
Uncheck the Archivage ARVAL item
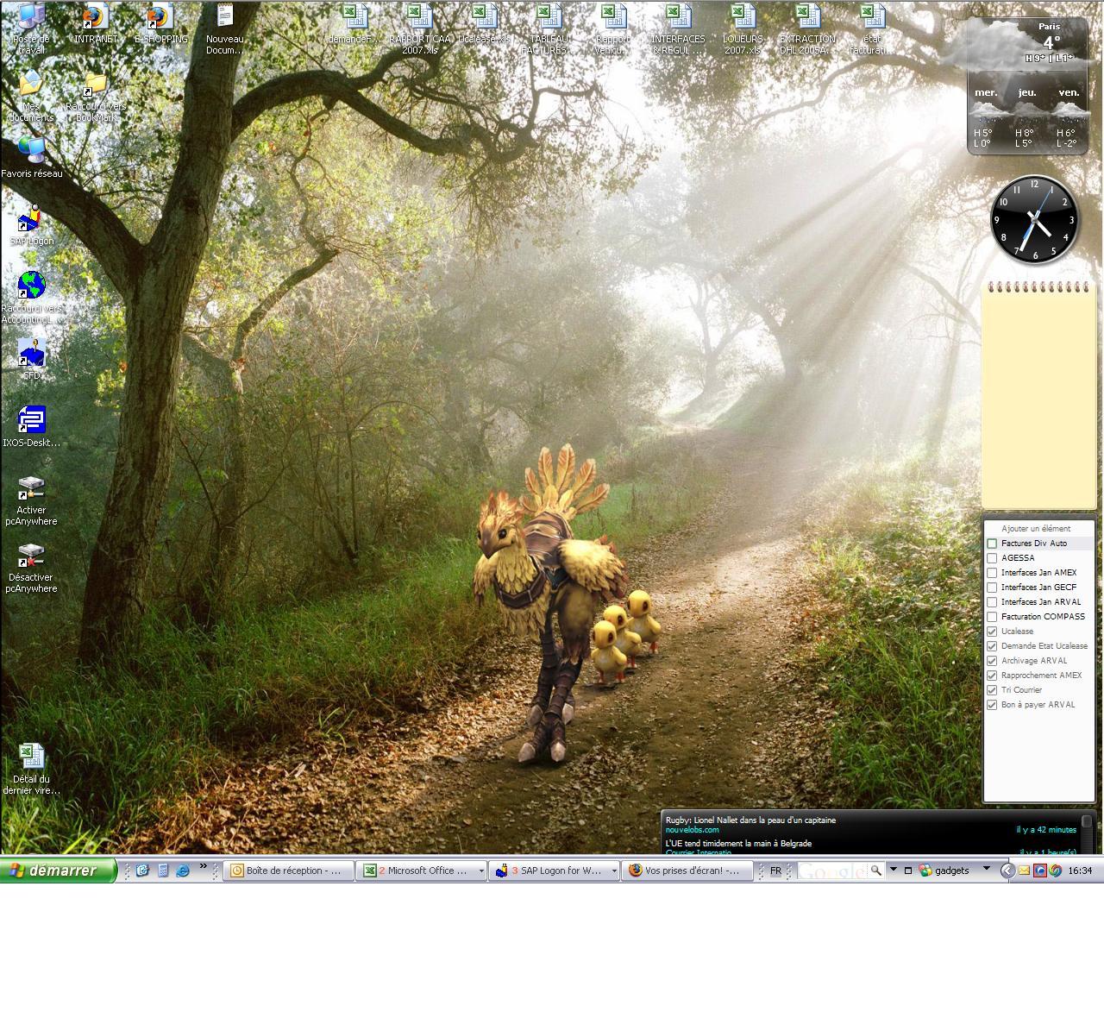(992, 661)
